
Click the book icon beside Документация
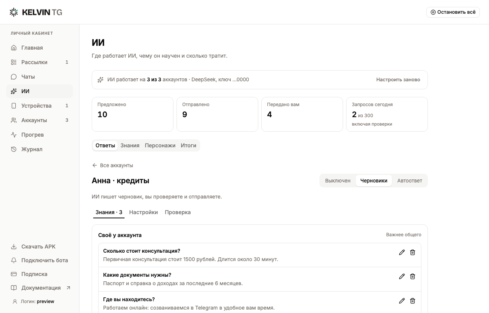14,288
